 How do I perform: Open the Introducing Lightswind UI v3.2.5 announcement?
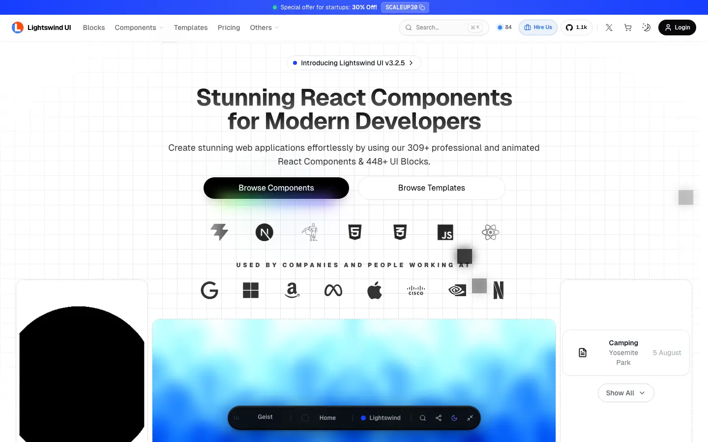point(354,63)
